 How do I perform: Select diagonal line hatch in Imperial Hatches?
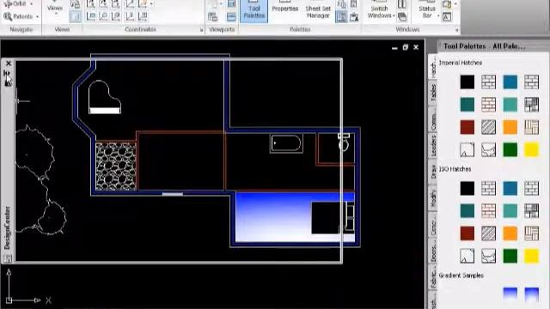pos(488,127)
